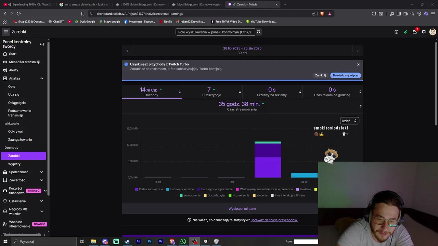Open the whispers chat icon
This screenshot has height=246, width=438.
(x=424, y=32)
